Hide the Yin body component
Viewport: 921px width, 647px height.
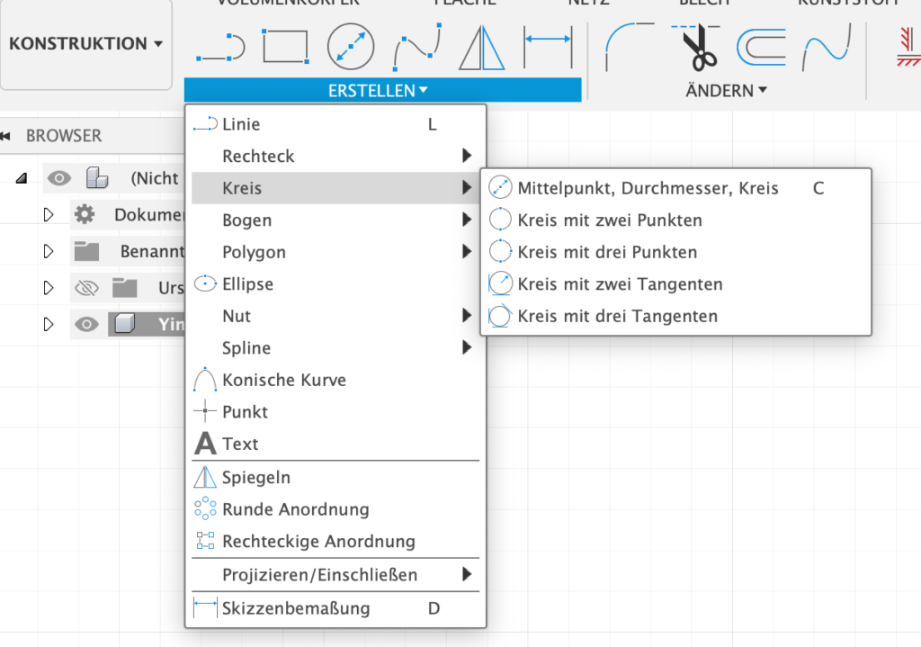(86, 325)
